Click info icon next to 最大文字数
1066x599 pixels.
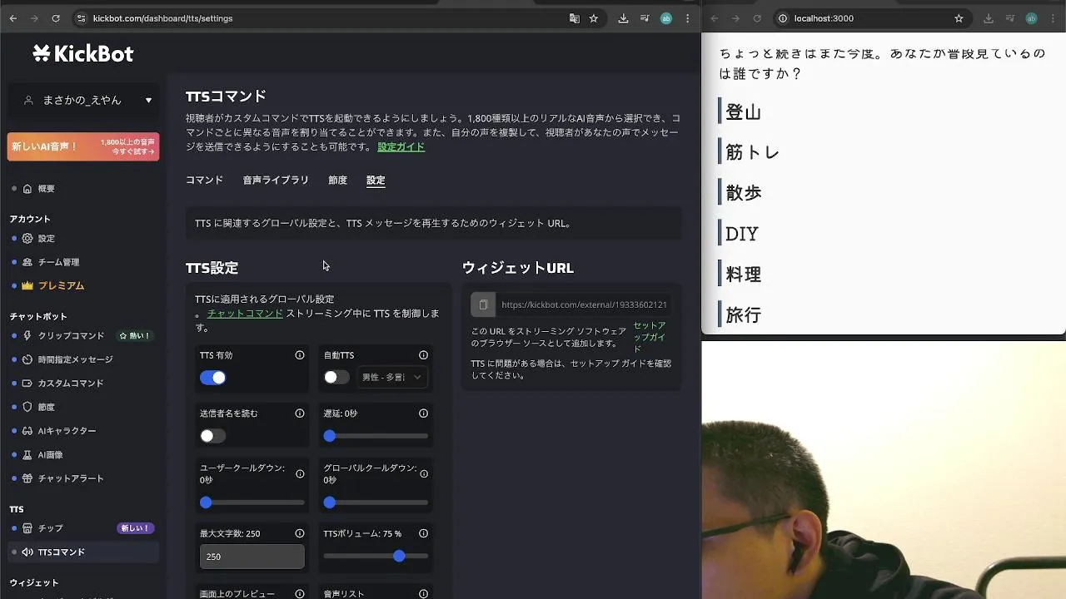[x=300, y=533]
